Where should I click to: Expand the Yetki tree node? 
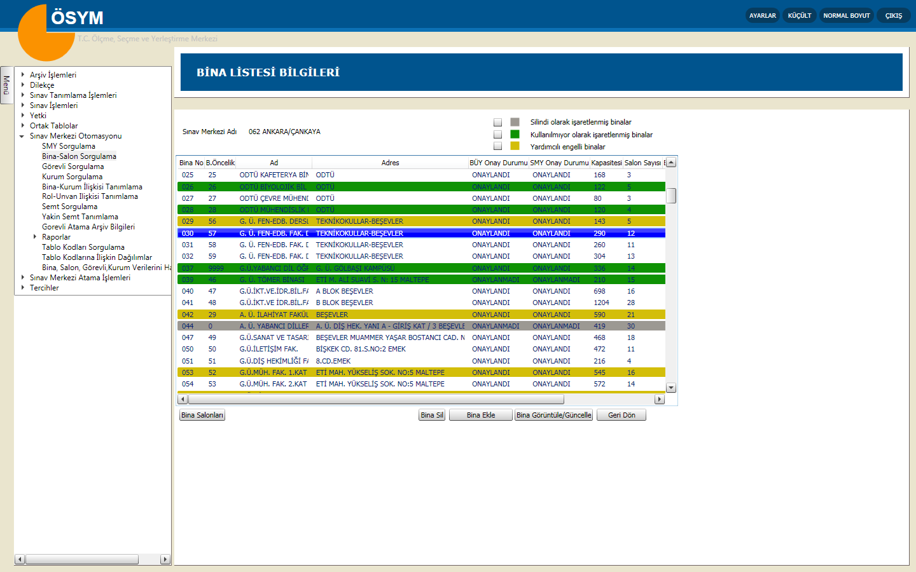22,115
